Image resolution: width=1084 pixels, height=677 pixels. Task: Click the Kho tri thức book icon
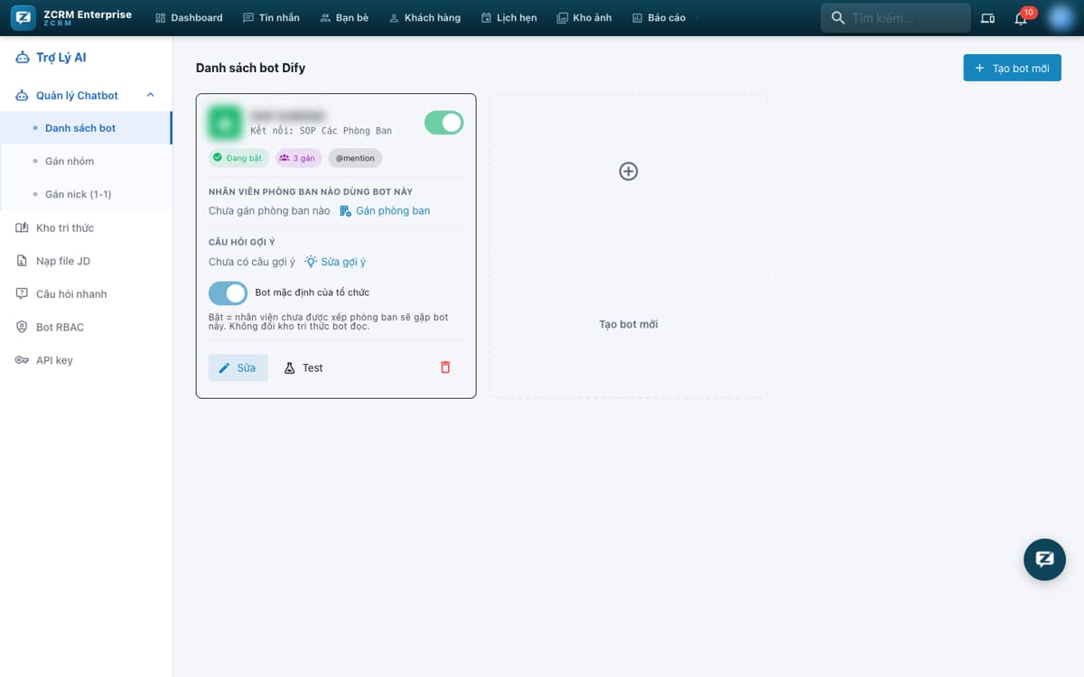(22, 227)
